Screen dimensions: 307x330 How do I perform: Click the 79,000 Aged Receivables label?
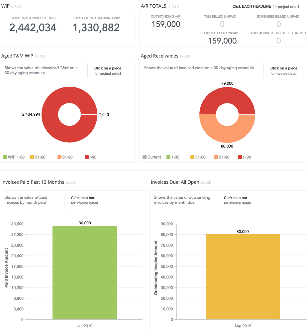click(227, 83)
